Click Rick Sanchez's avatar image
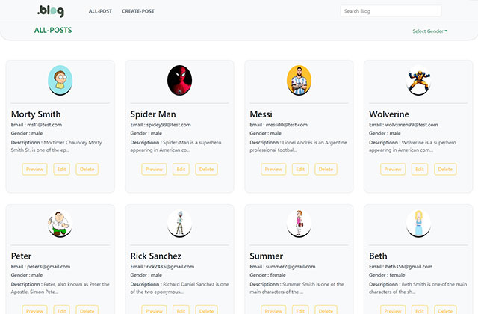 tap(179, 224)
